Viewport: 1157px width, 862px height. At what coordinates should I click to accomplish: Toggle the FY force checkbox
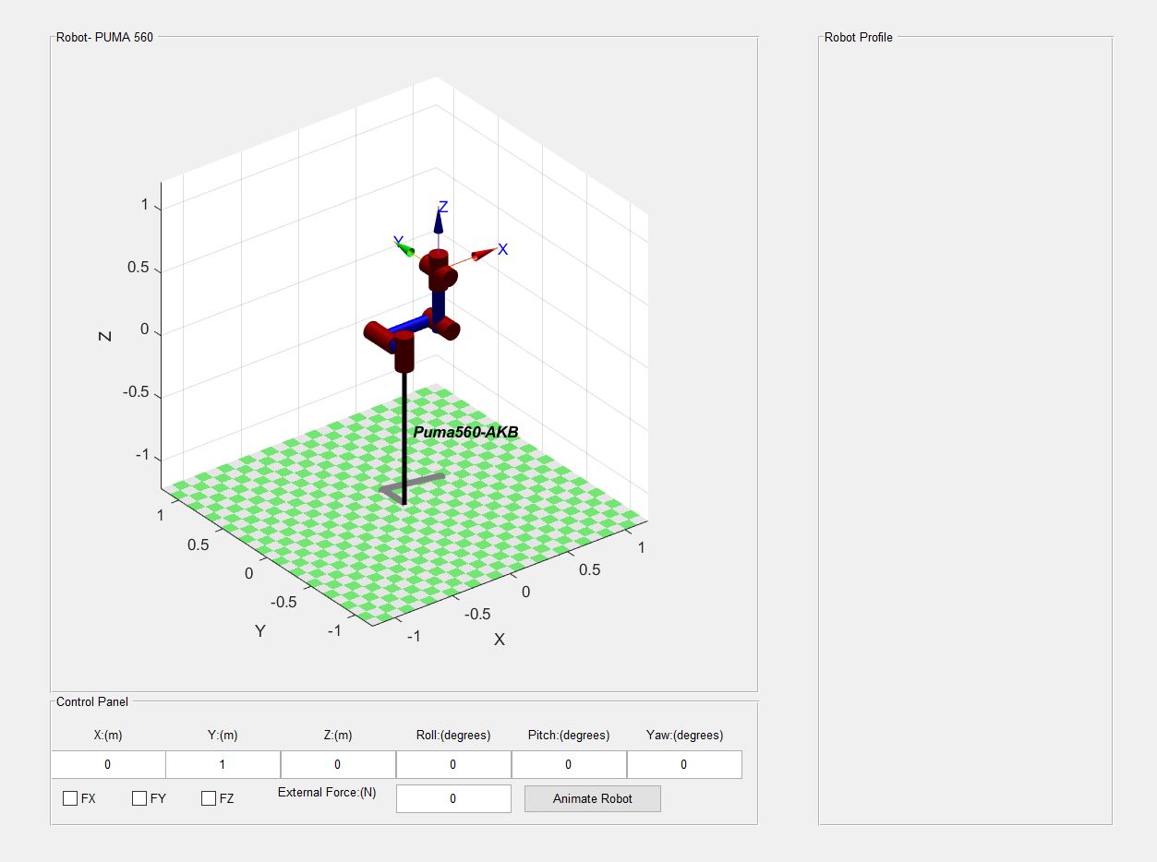click(139, 798)
